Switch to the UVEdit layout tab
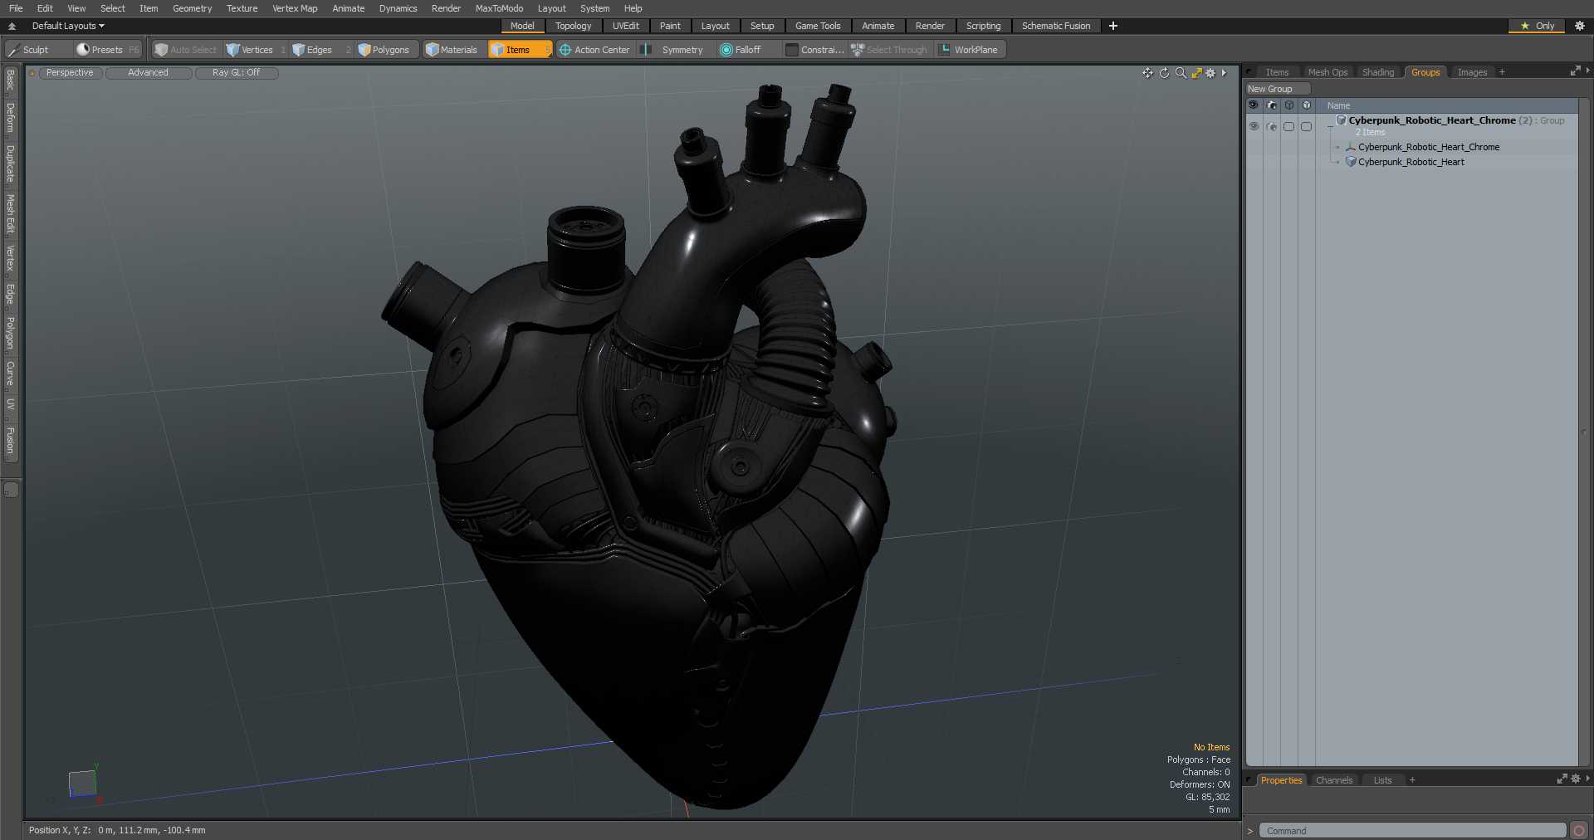1594x840 pixels. (625, 26)
